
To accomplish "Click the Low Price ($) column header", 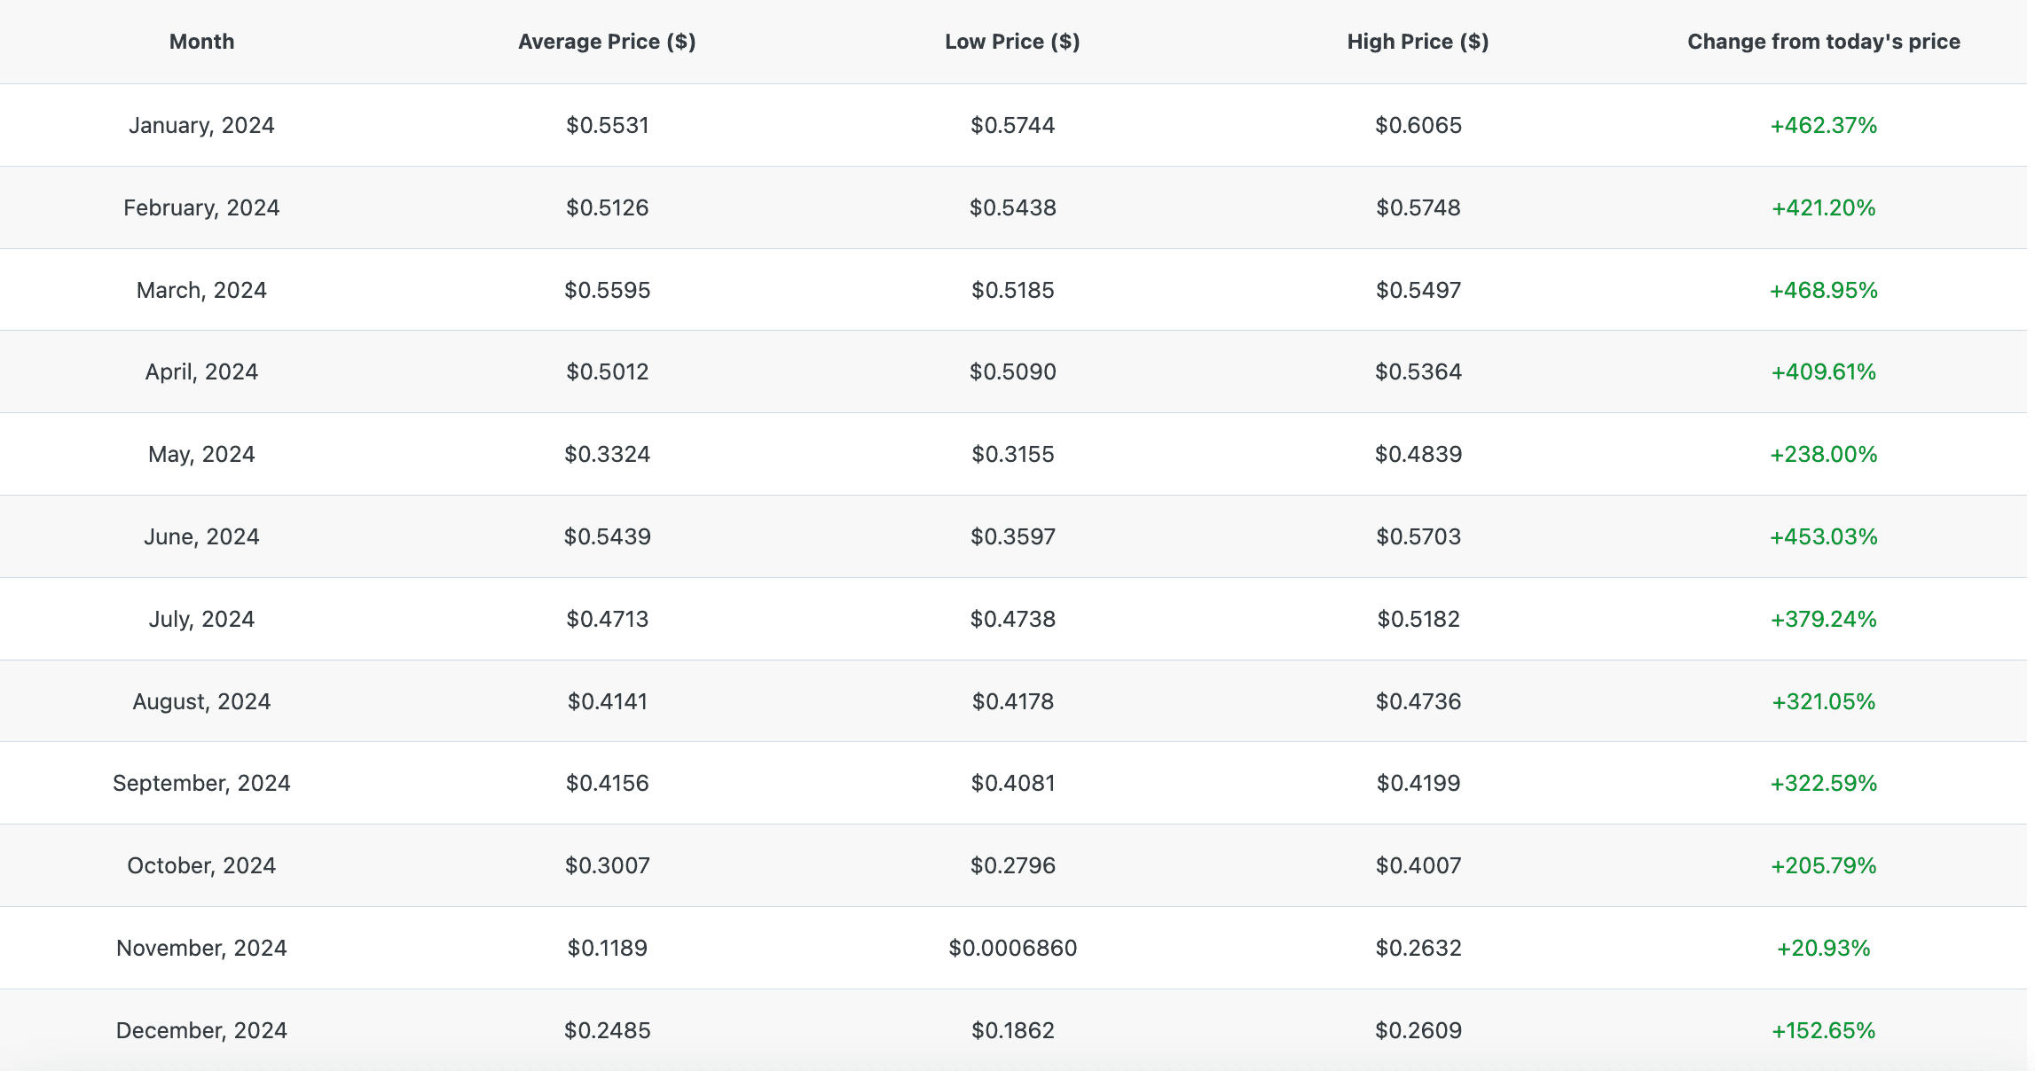I will [x=1012, y=42].
